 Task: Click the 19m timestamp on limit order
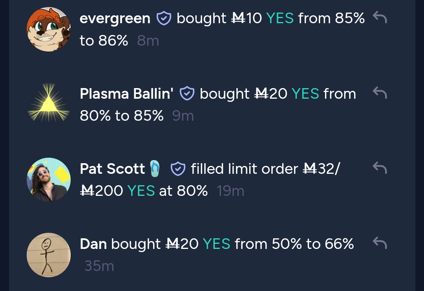tap(230, 191)
